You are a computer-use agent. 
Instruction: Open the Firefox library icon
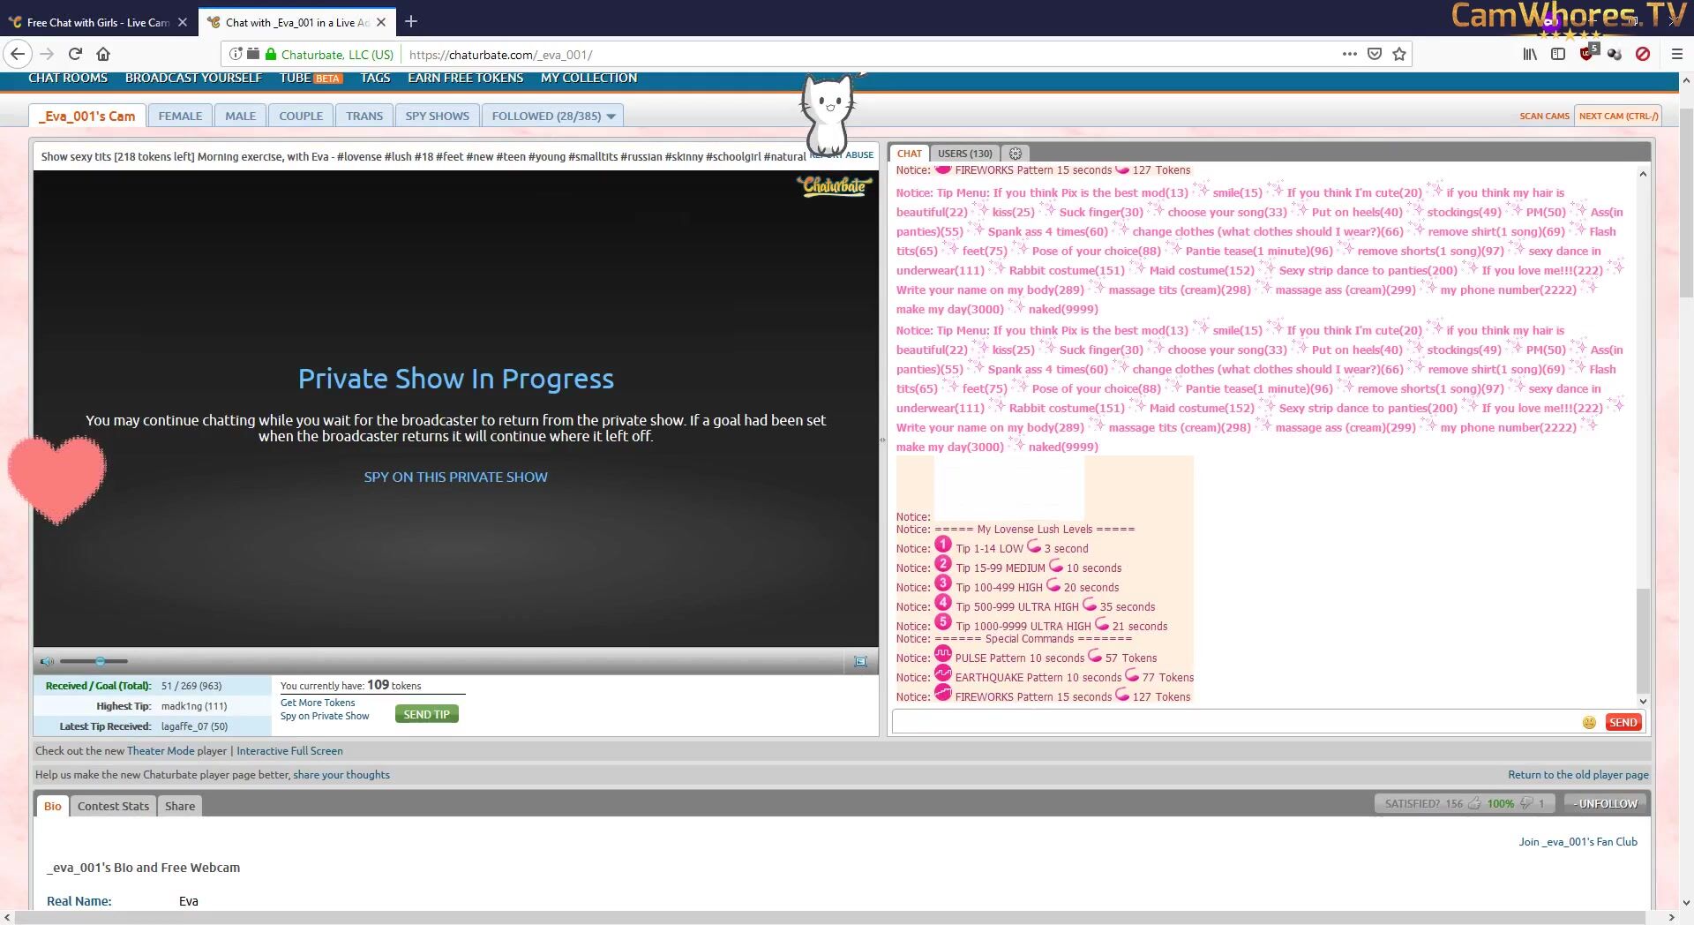[1530, 54]
